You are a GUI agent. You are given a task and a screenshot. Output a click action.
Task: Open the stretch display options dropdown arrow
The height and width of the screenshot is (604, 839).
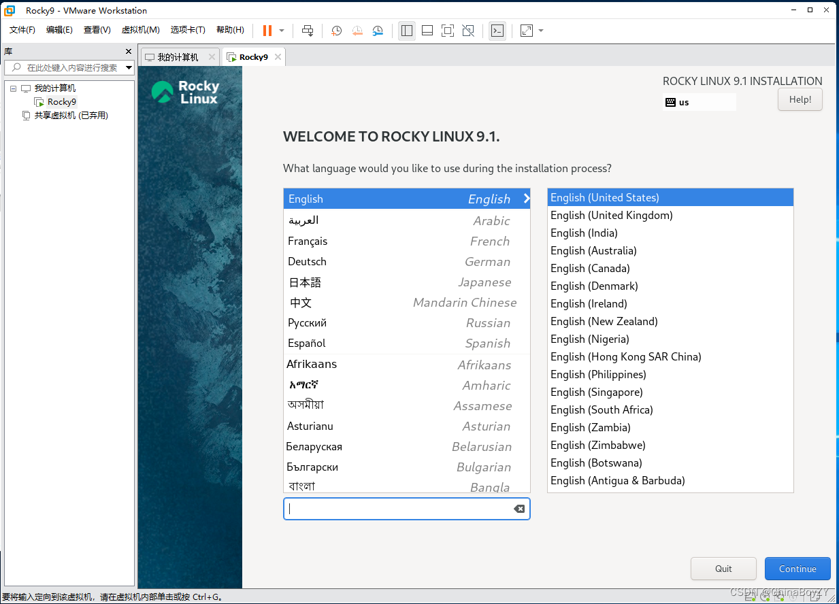[541, 31]
